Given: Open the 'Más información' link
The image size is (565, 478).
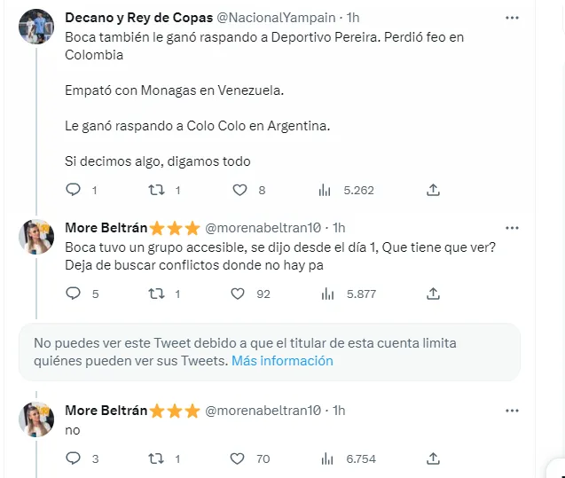Looking at the screenshot, I should [282, 361].
